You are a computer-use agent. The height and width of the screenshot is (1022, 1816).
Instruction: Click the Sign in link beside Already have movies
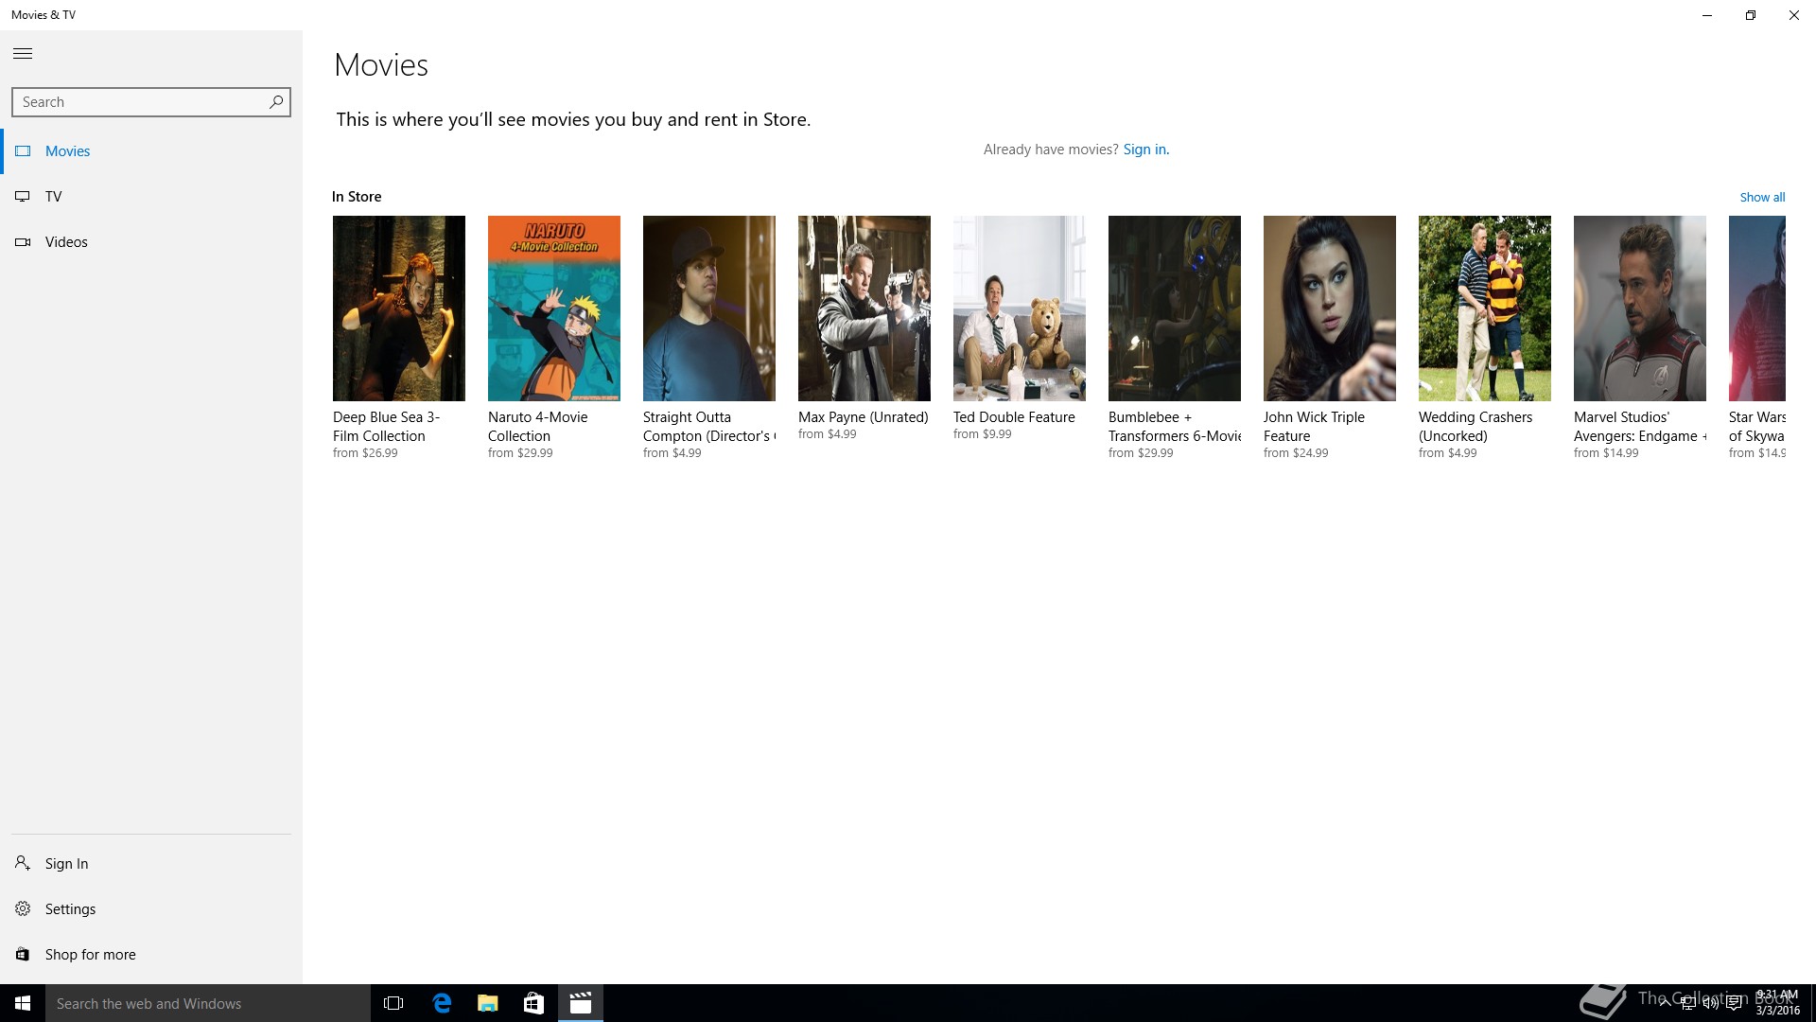[1145, 150]
